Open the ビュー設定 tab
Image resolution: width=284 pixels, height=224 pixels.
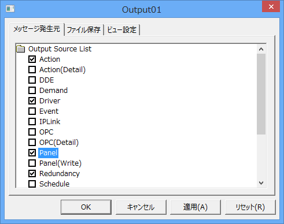point(122,30)
